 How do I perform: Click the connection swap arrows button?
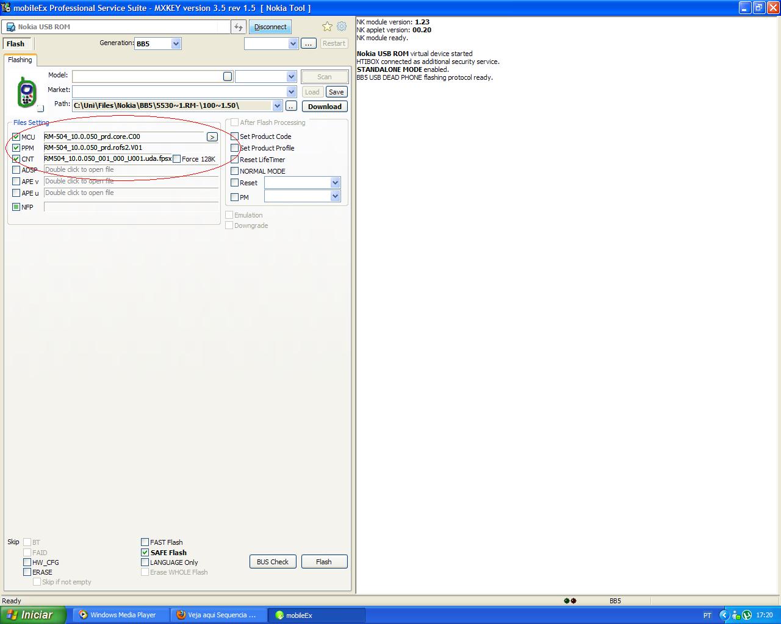pyautogui.click(x=239, y=27)
